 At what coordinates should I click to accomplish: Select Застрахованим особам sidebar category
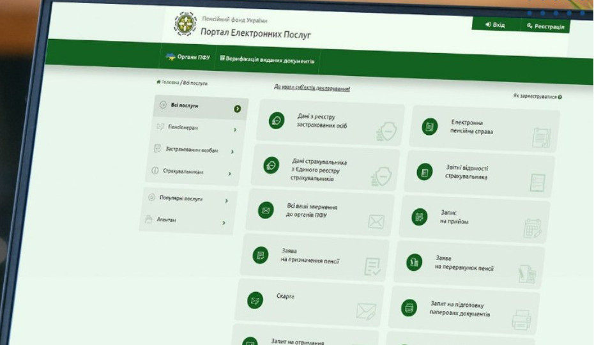coord(195,150)
